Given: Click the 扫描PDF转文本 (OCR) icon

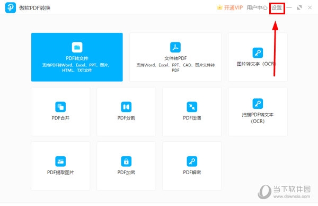Looking at the screenshot, I should coord(258,104).
